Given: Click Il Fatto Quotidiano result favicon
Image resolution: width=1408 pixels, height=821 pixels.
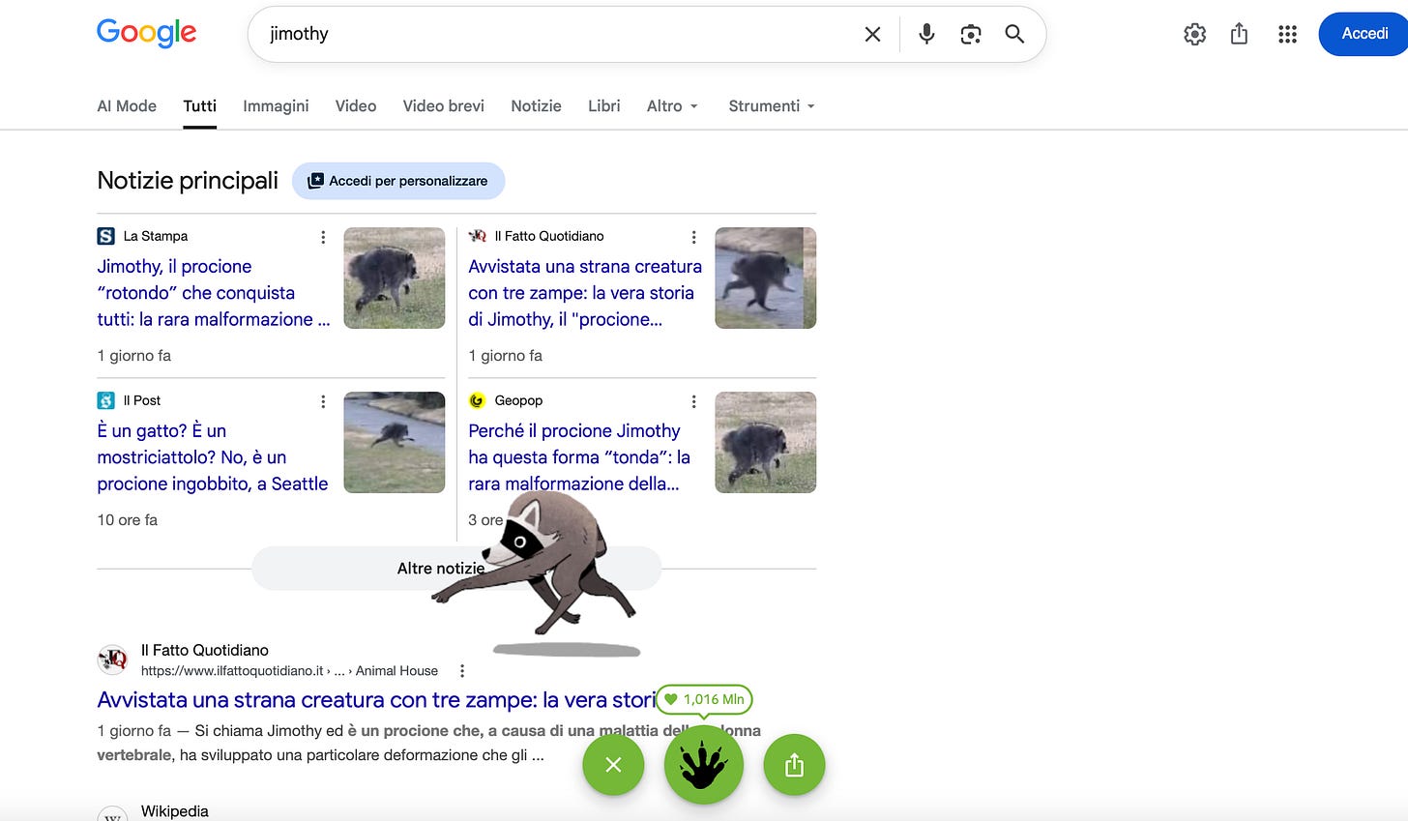Looking at the screenshot, I should (x=113, y=660).
